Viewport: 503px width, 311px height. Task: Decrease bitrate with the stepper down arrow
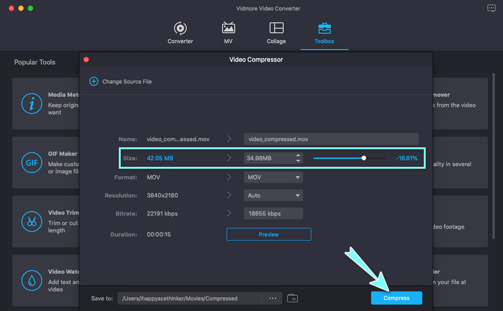point(298,216)
